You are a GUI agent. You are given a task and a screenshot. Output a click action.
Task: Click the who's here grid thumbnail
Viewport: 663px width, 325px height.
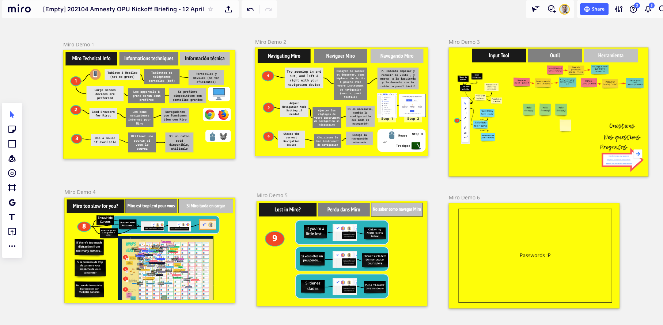click(165, 268)
